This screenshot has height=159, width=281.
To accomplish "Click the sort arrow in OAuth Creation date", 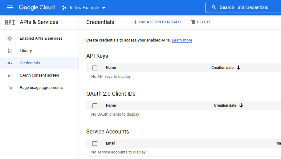I will click(241, 105).
